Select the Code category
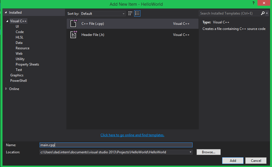This screenshot has height=167, width=272. pyautogui.click(x=20, y=32)
